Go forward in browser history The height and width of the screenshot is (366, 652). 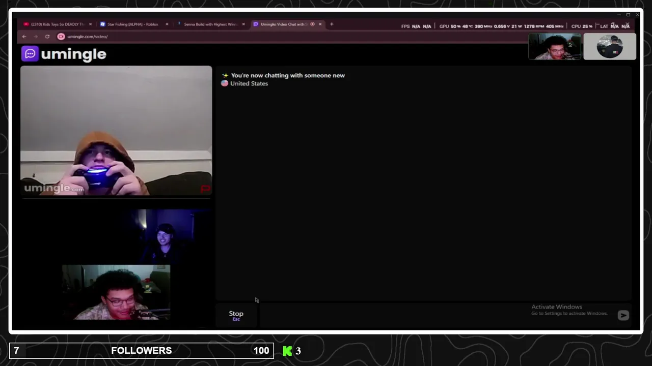(x=36, y=37)
